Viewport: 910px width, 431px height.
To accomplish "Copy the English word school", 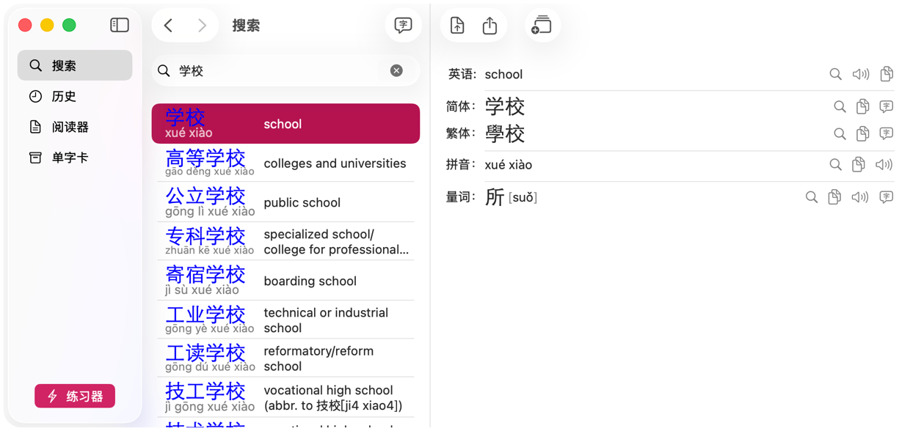I will [x=887, y=74].
